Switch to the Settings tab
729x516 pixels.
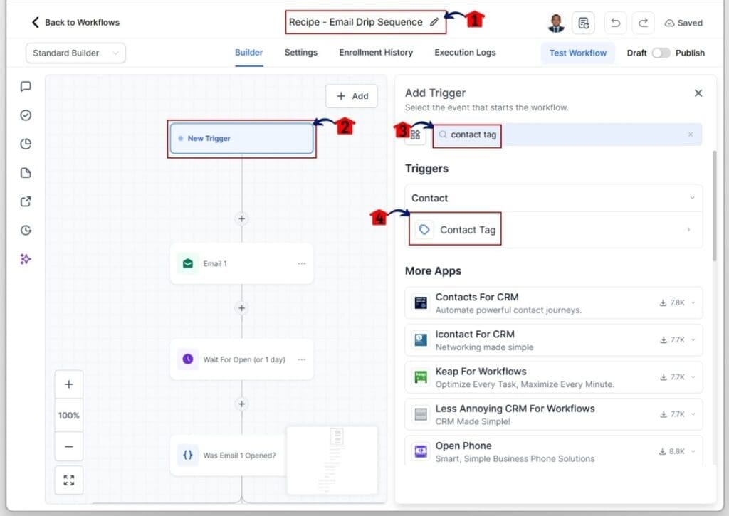pyautogui.click(x=300, y=53)
